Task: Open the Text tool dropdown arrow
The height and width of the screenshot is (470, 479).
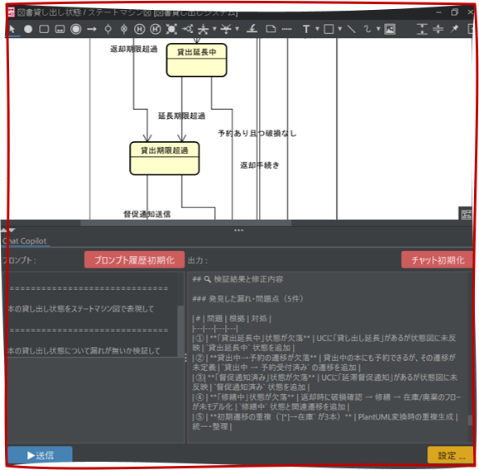Action: [x=318, y=29]
